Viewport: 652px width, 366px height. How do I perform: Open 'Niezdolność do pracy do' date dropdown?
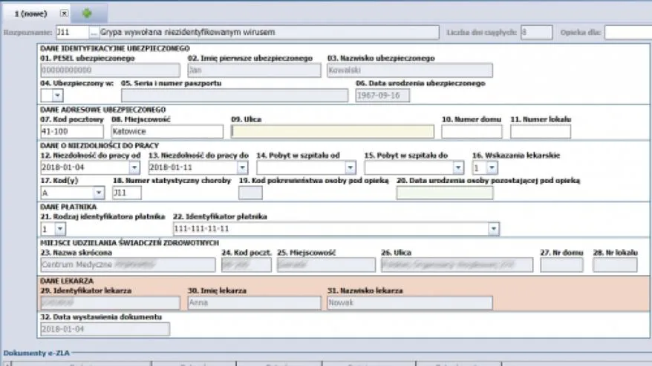242,167
